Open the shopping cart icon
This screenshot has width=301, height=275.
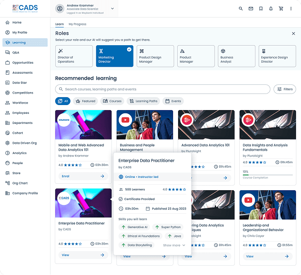[281, 9]
